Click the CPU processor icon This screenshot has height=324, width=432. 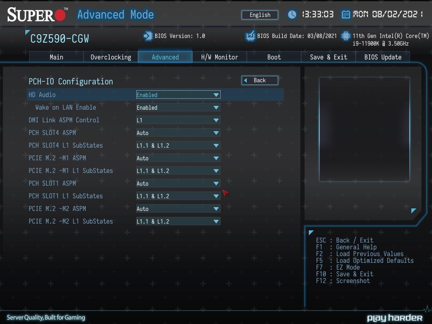click(346, 36)
